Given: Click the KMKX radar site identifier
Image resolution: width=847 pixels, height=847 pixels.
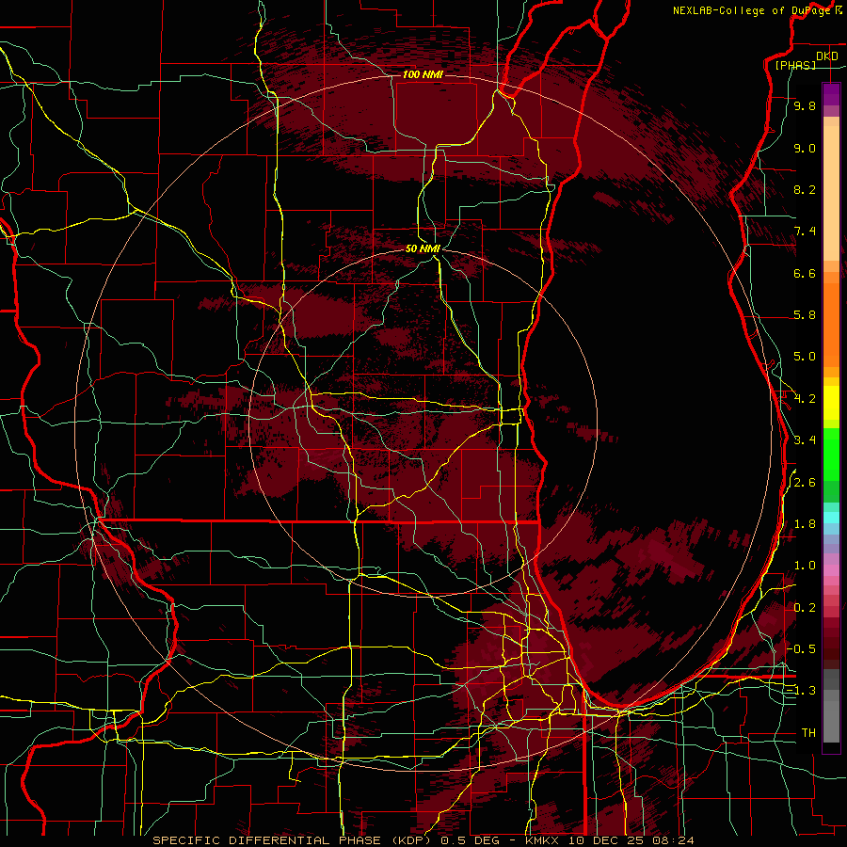Looking at the screenshot, I should 543,840.
